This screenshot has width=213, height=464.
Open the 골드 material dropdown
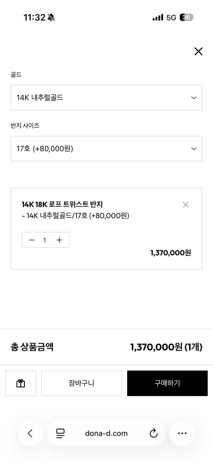pyautogui.click(x=106, y=98)
